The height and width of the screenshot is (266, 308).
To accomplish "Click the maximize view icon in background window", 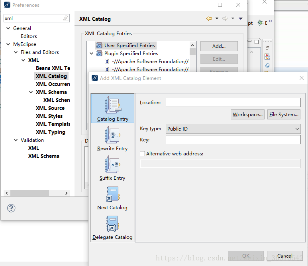I will point(257,42).
